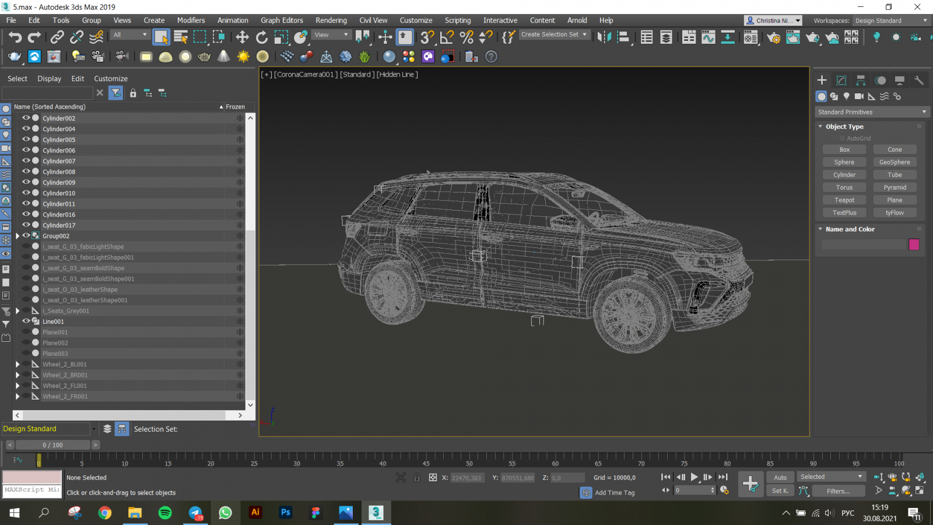The image size is (933, 525).
Task: Click the pink object color swatch
Action: (x=914, y=244)
